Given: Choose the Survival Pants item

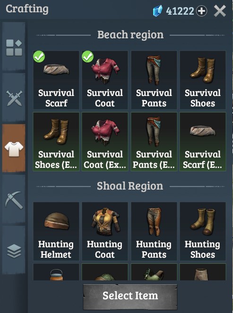Looking at the screenshot, I should click(x=154, y=80).
